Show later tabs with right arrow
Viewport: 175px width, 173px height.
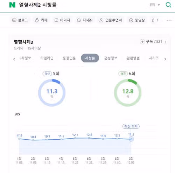pyautogui.click(x=165, y=59)
